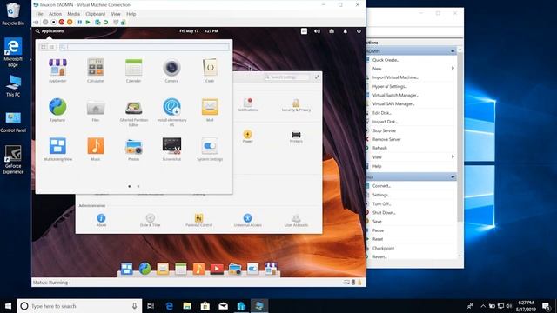This screenshot has width=557, height=313.
Task: Open Power settings
Action: pos(247,137)
